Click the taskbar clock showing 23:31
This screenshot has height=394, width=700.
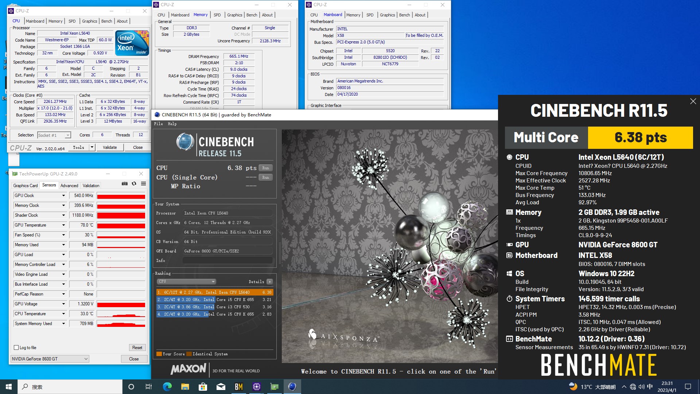coord(667,387)
